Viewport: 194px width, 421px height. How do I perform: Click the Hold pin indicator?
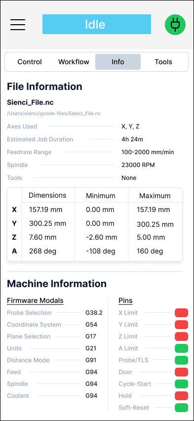pyautogui.click(x=181, y=395)
